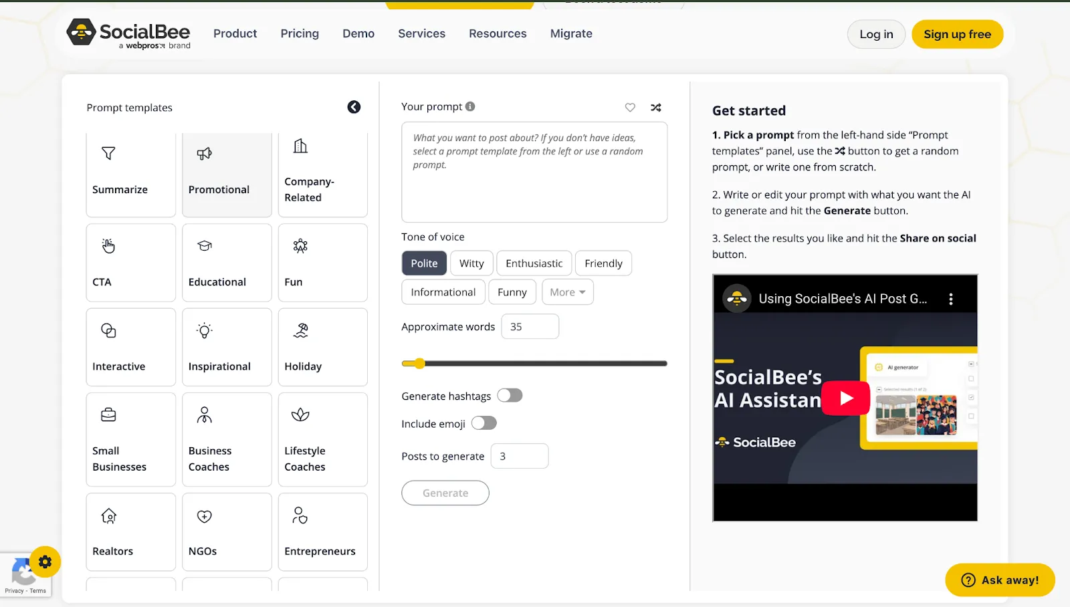Click into the Your prompt text area
The image size is (1070, 607).
coord(534,172)
